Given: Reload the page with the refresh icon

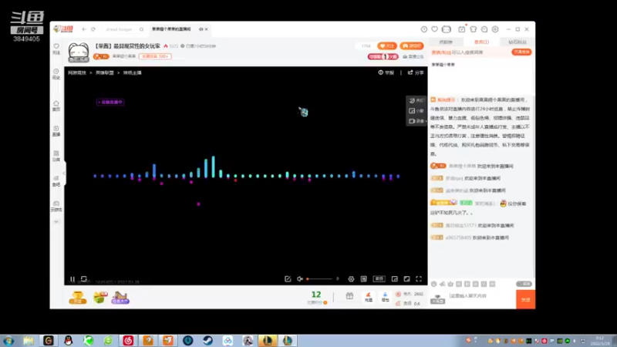Looking at the screenshot, I should [93, 29].
